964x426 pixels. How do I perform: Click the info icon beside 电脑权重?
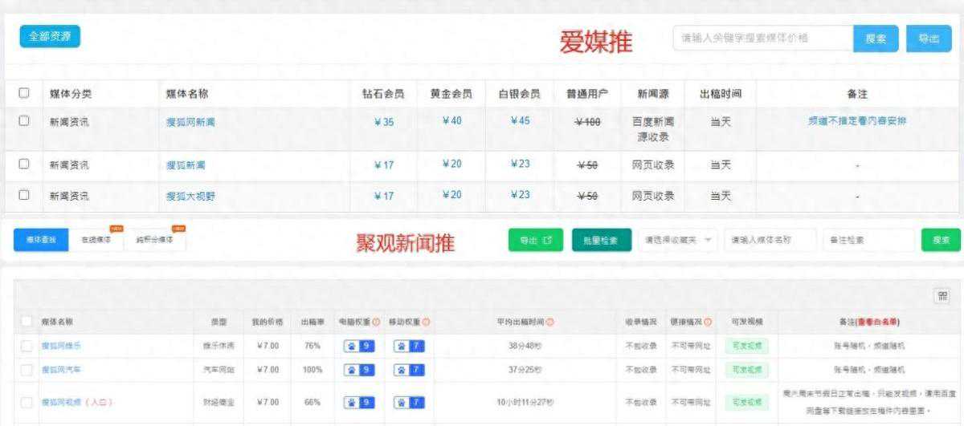pyautogui.click(x=376, y=322)
